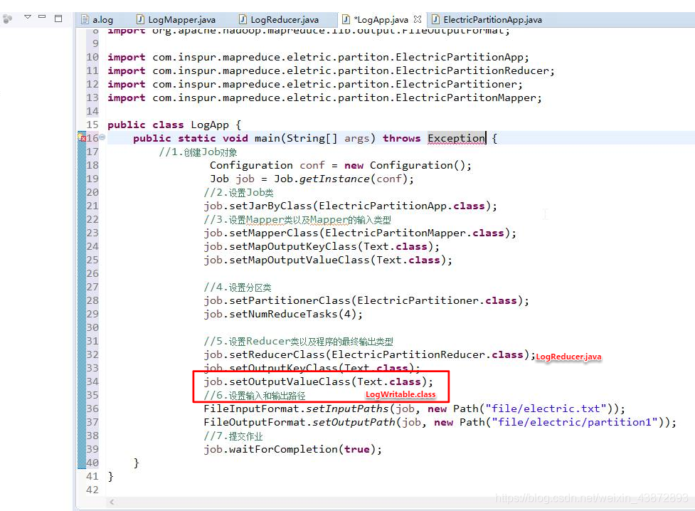Click the job.waitForCompletion(true) line
Image resolution: width=695 pixels, height=511 pixels.
click(x=293, y=449)
